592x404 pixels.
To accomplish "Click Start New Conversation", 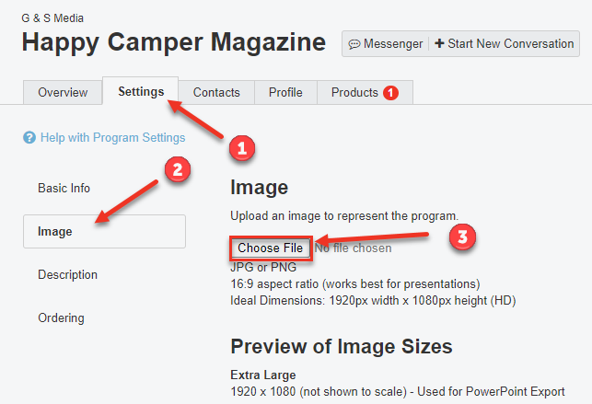I will 510,44.
